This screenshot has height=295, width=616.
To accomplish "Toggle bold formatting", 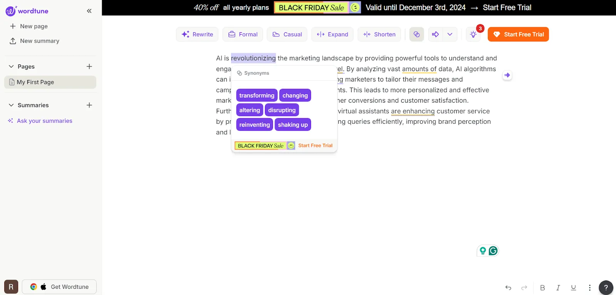I will tap(542, 288).
